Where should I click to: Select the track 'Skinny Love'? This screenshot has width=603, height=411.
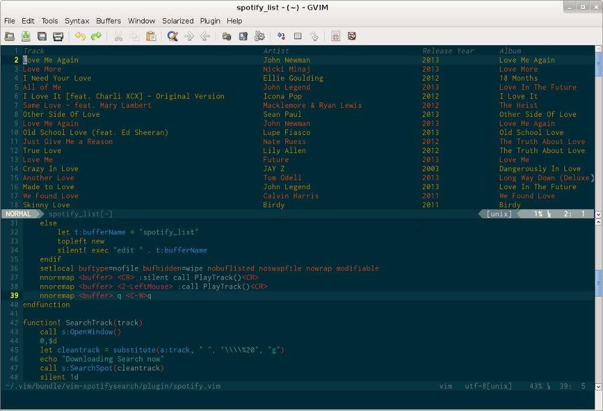coord(46,205)
